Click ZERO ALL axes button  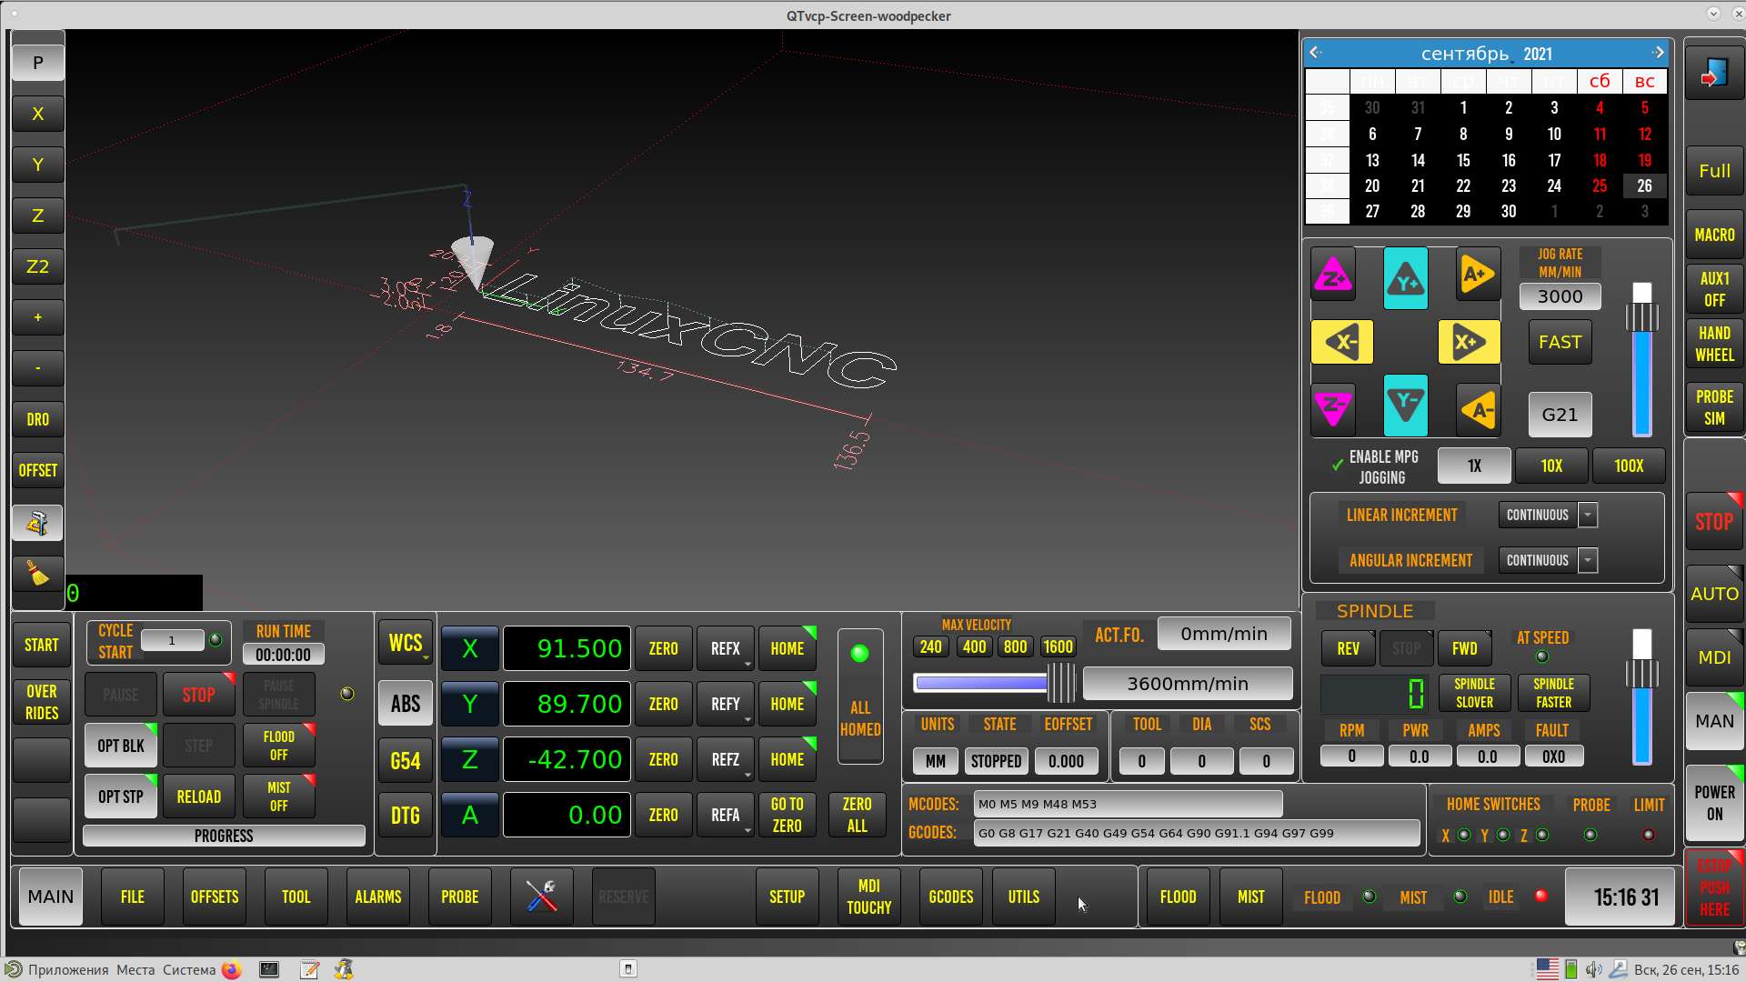pyautogui.click(x=858, y=815)
